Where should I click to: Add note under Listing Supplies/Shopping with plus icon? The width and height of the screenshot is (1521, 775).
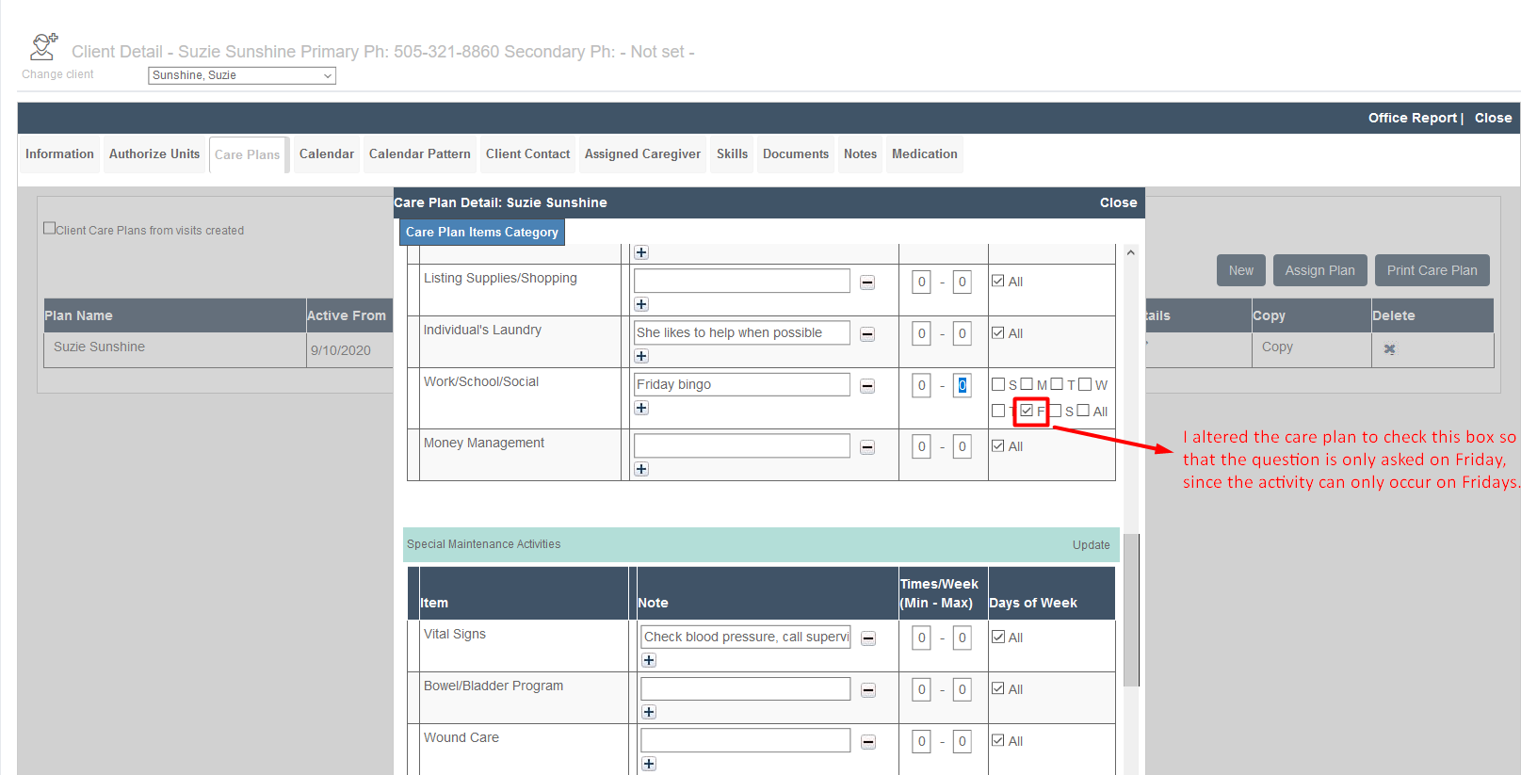[x=641, y=304]
